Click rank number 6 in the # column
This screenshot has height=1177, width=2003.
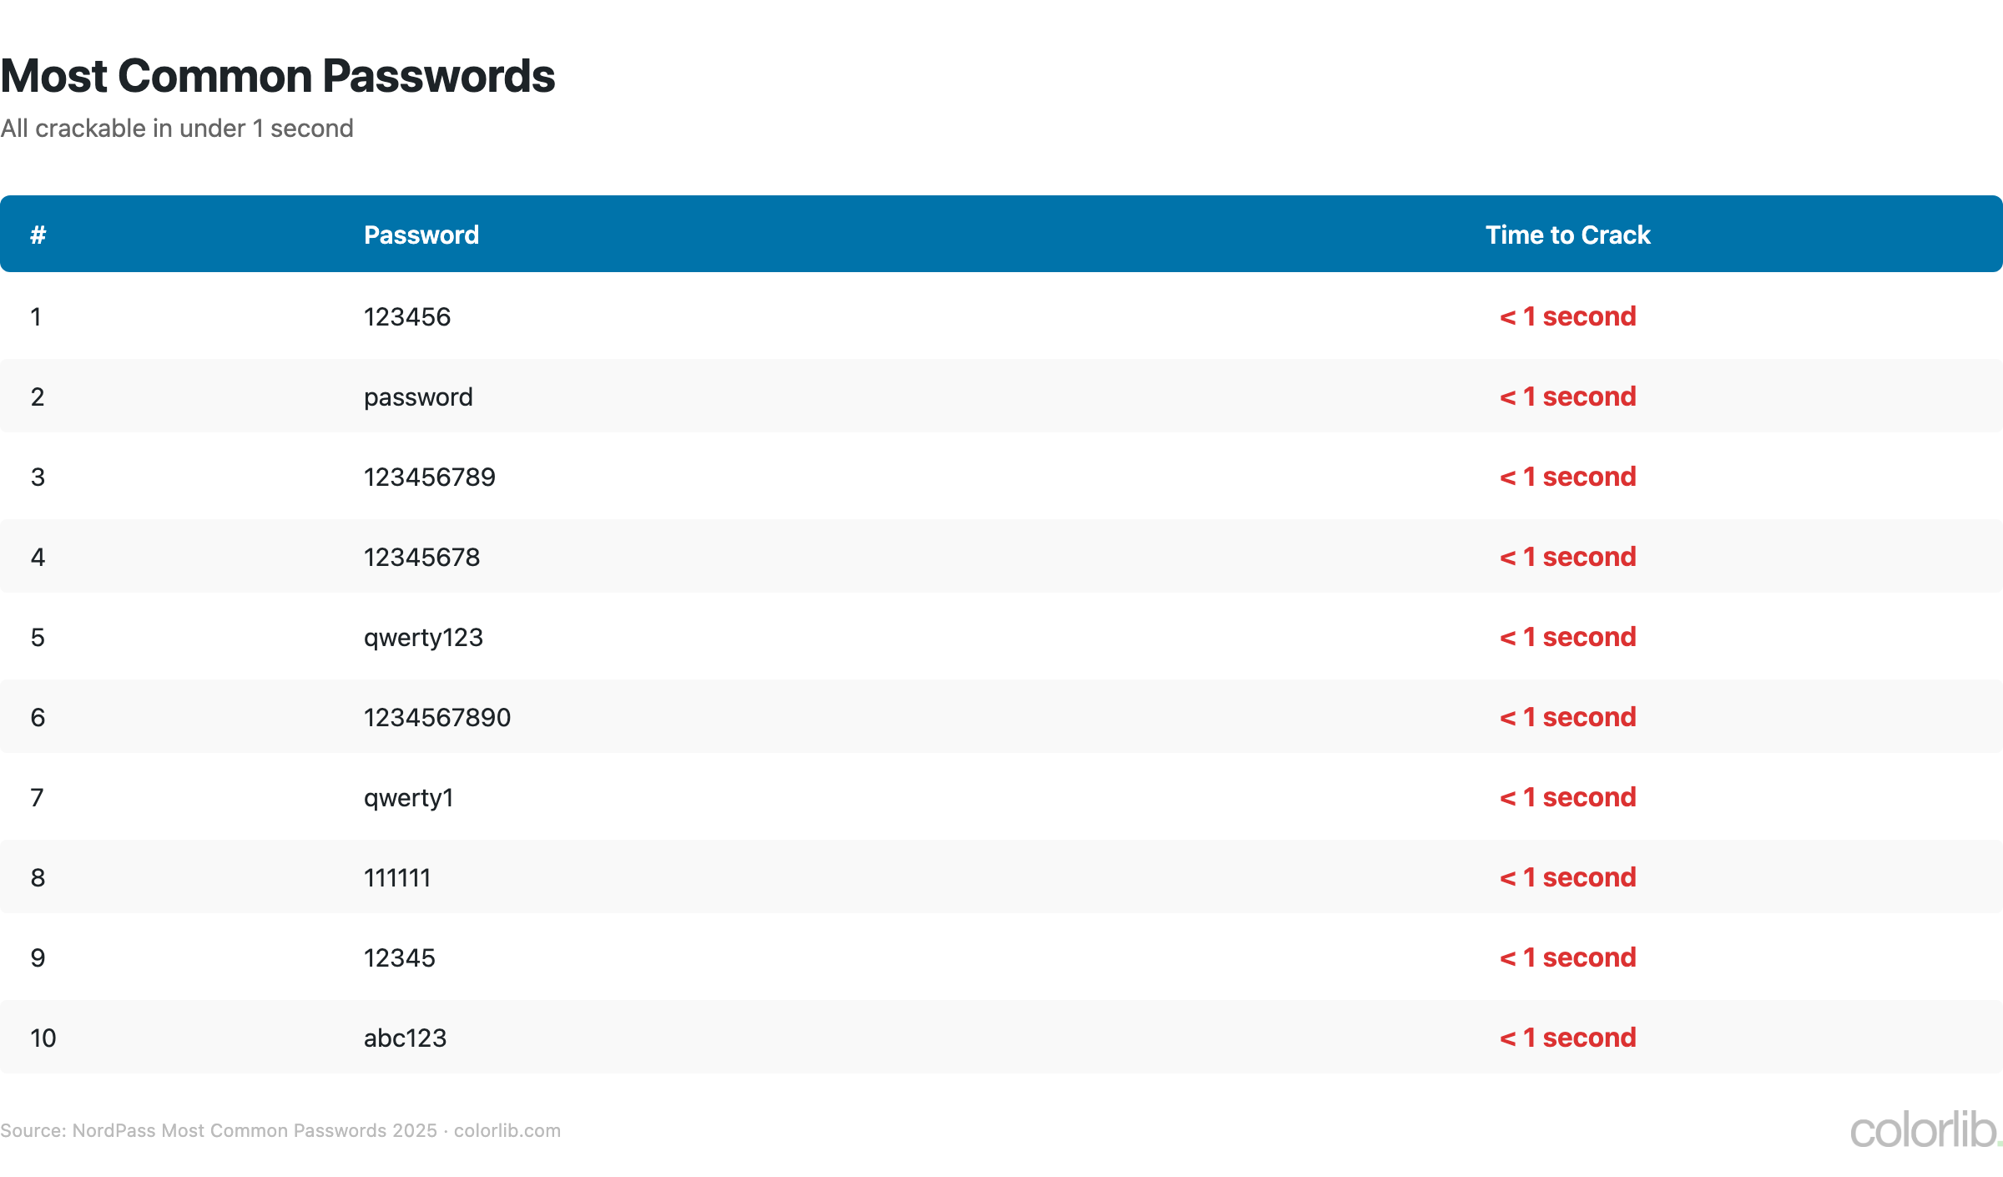pyautogui.click(x=38, y=718)
